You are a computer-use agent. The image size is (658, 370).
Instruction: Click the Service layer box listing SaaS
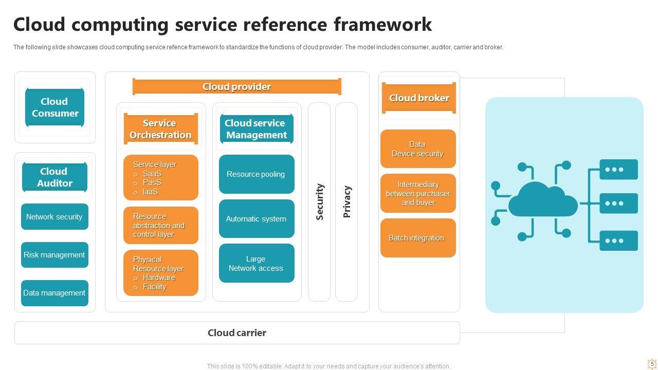161,178
